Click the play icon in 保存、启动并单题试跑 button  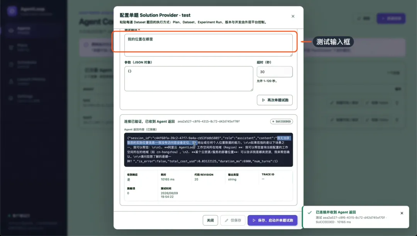pyautogui.click(x=254, y=220)
